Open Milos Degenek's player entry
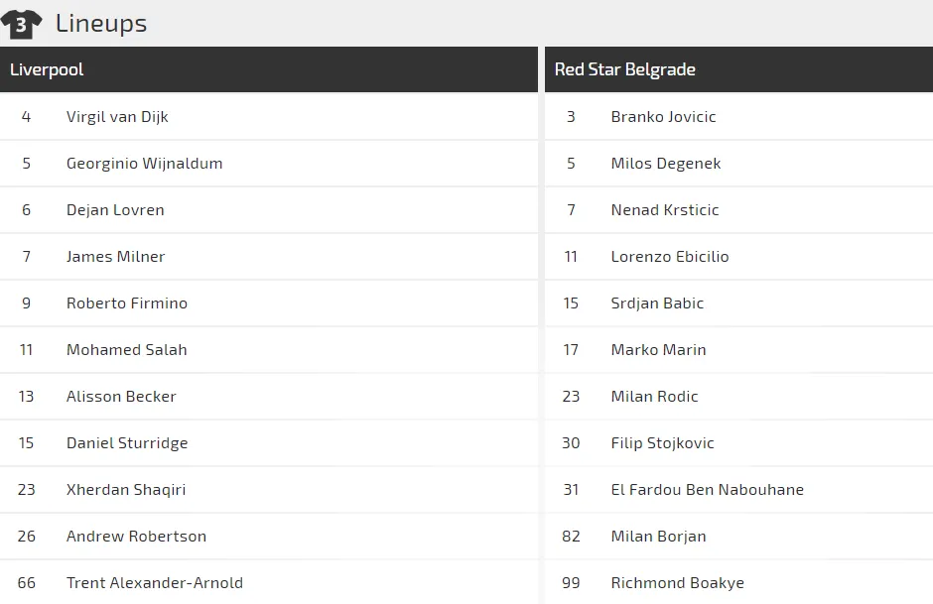Image resolution: width=933 pixels, height=604 pixels. pos(665,164)
